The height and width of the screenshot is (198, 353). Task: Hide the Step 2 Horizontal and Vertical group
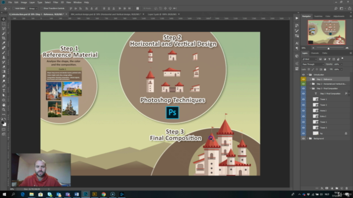click(303, 84)
